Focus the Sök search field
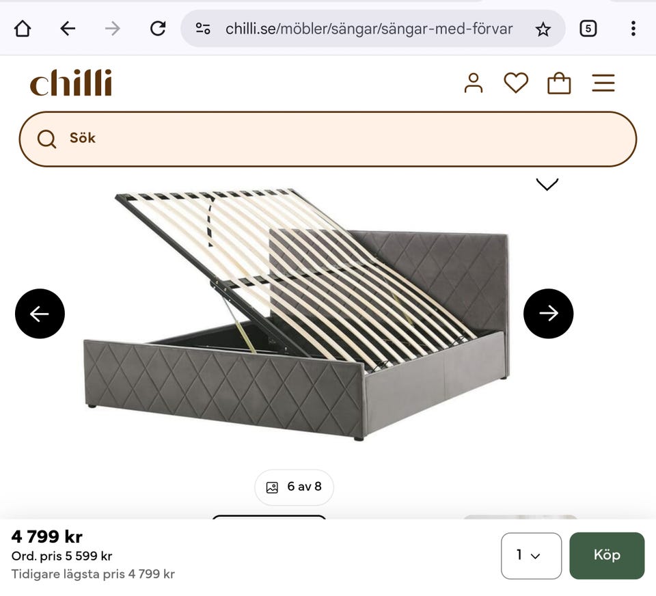Viewport: 656px width, 596px height. coord(327,139)
